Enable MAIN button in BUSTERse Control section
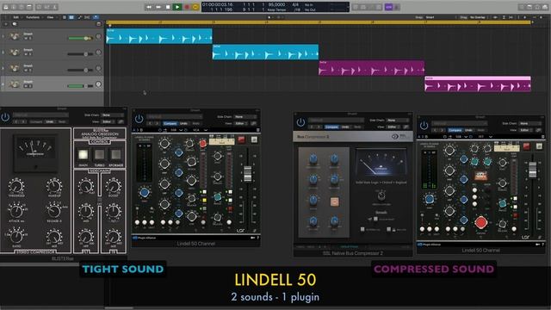 [x=84, y=154]
